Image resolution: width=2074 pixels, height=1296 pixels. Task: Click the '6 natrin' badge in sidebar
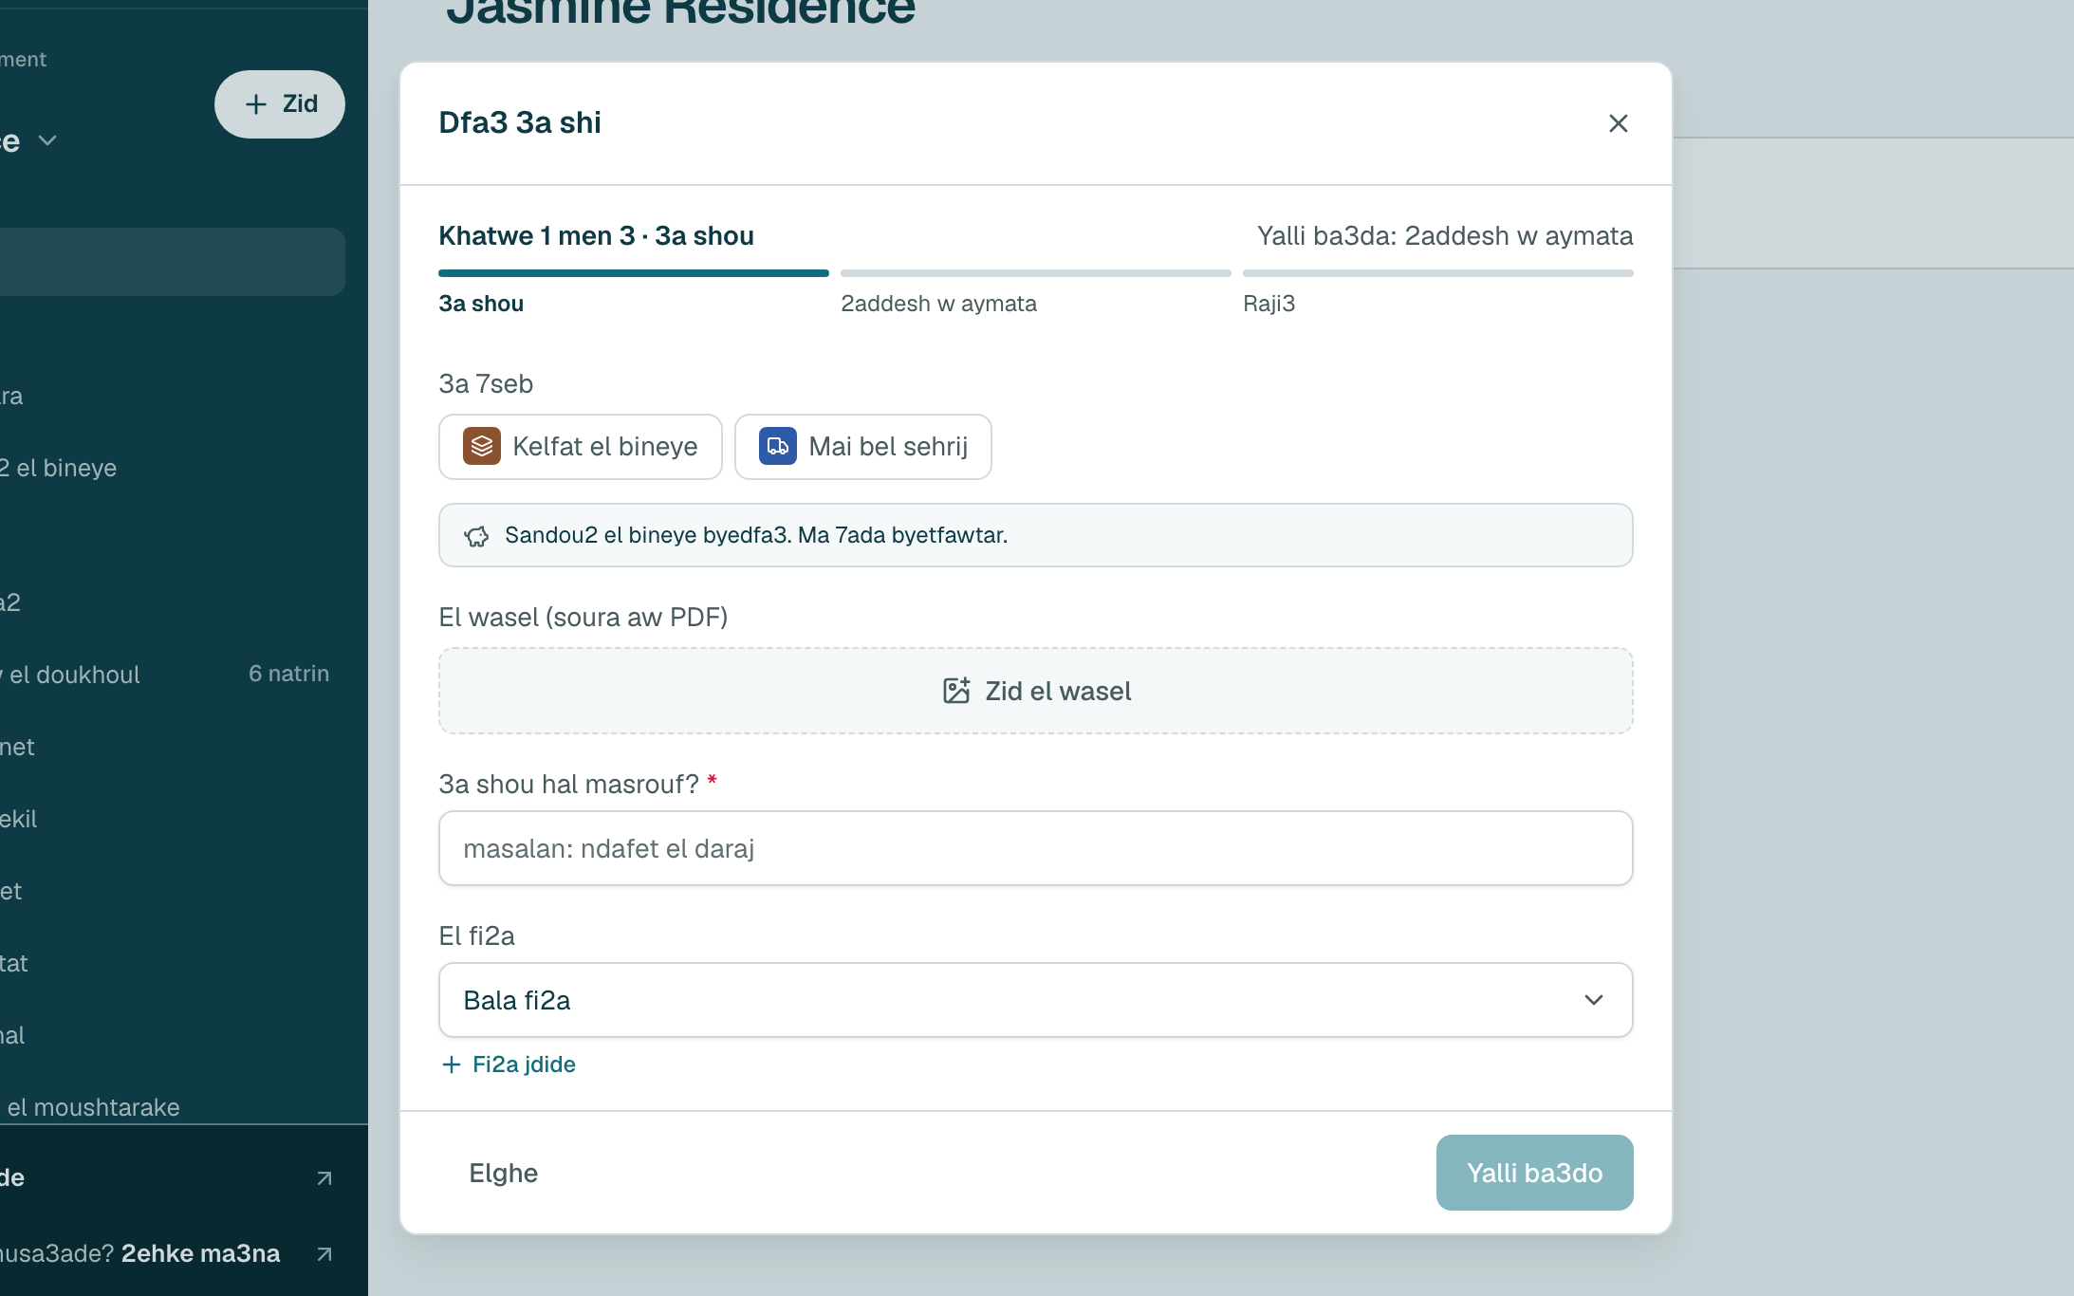tap(288, 674)
